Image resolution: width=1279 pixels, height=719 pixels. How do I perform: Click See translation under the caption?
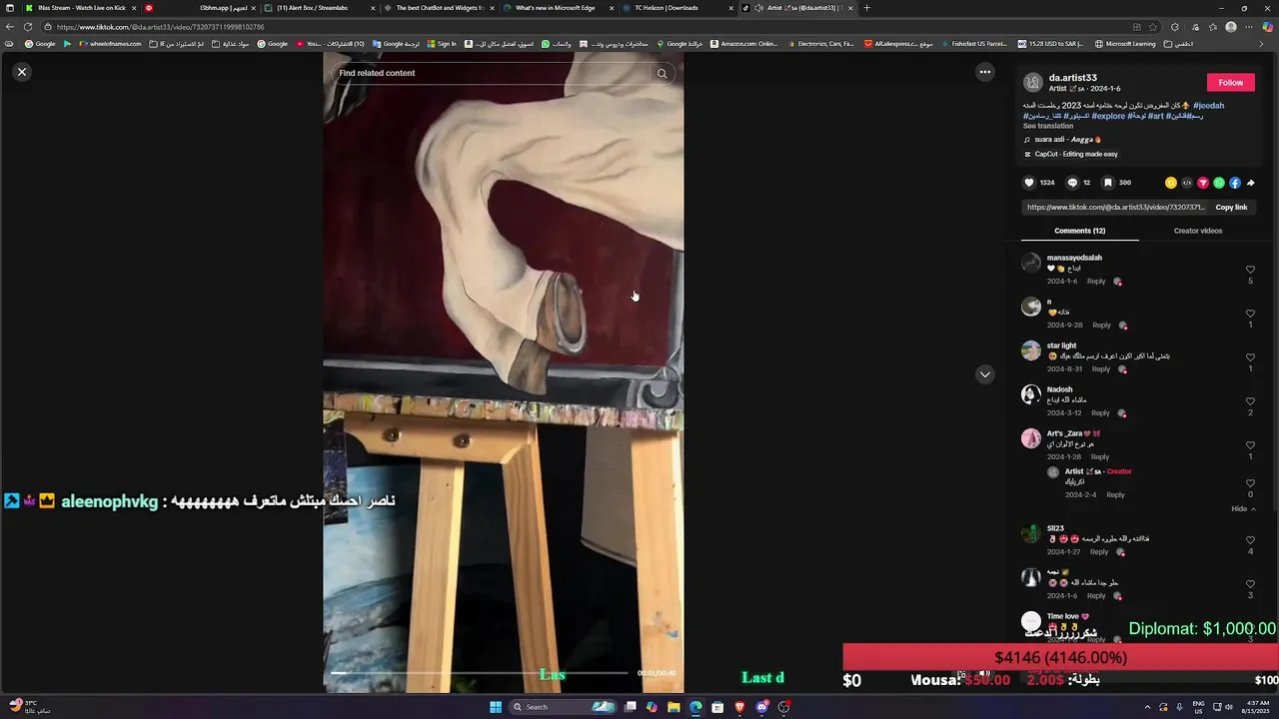(x=1048, y=126)
